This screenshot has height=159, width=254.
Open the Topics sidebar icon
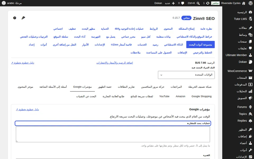click(x=251, y=114)
